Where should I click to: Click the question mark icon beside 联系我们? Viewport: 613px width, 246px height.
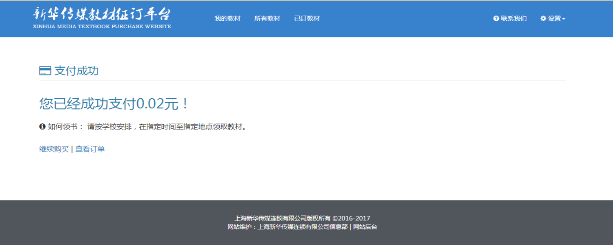pyautogui.click(x=496, y=19)
